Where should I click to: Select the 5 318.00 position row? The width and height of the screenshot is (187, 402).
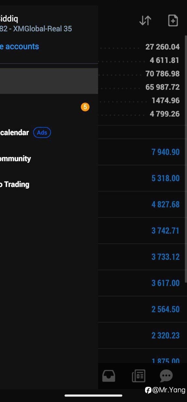(143, 178)
